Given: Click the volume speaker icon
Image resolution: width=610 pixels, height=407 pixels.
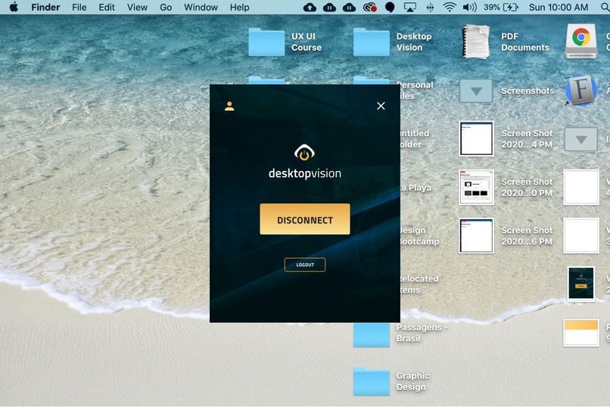Looking at the screenshot, I should click(x=470, y=8).
